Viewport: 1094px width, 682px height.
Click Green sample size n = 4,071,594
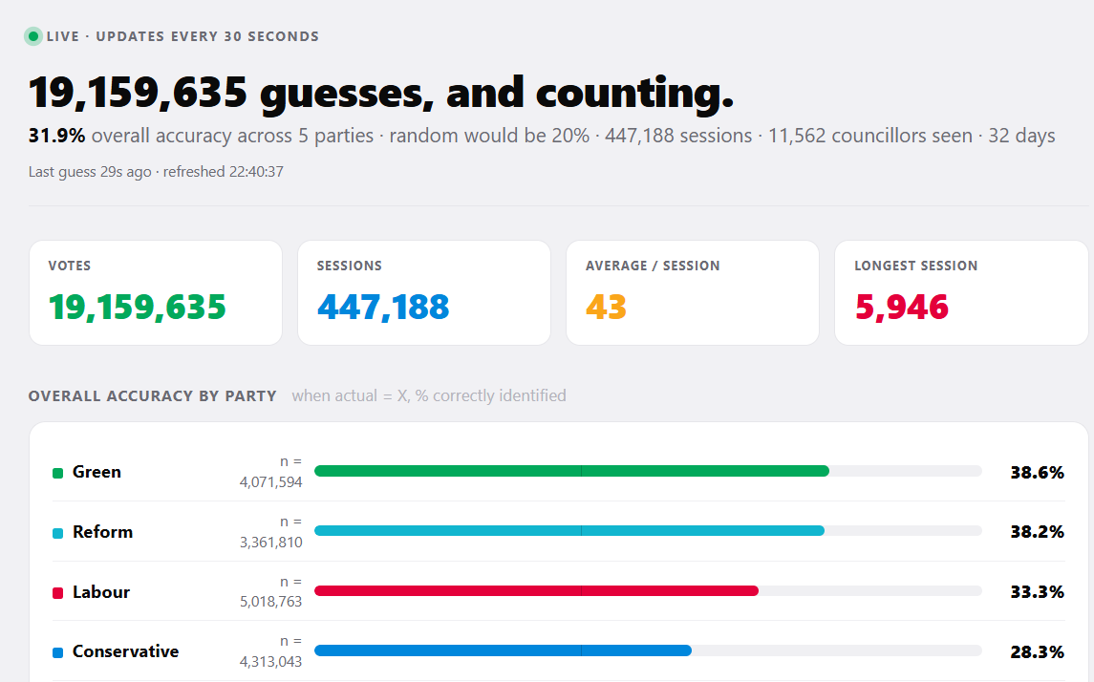[x=270, y=472]
